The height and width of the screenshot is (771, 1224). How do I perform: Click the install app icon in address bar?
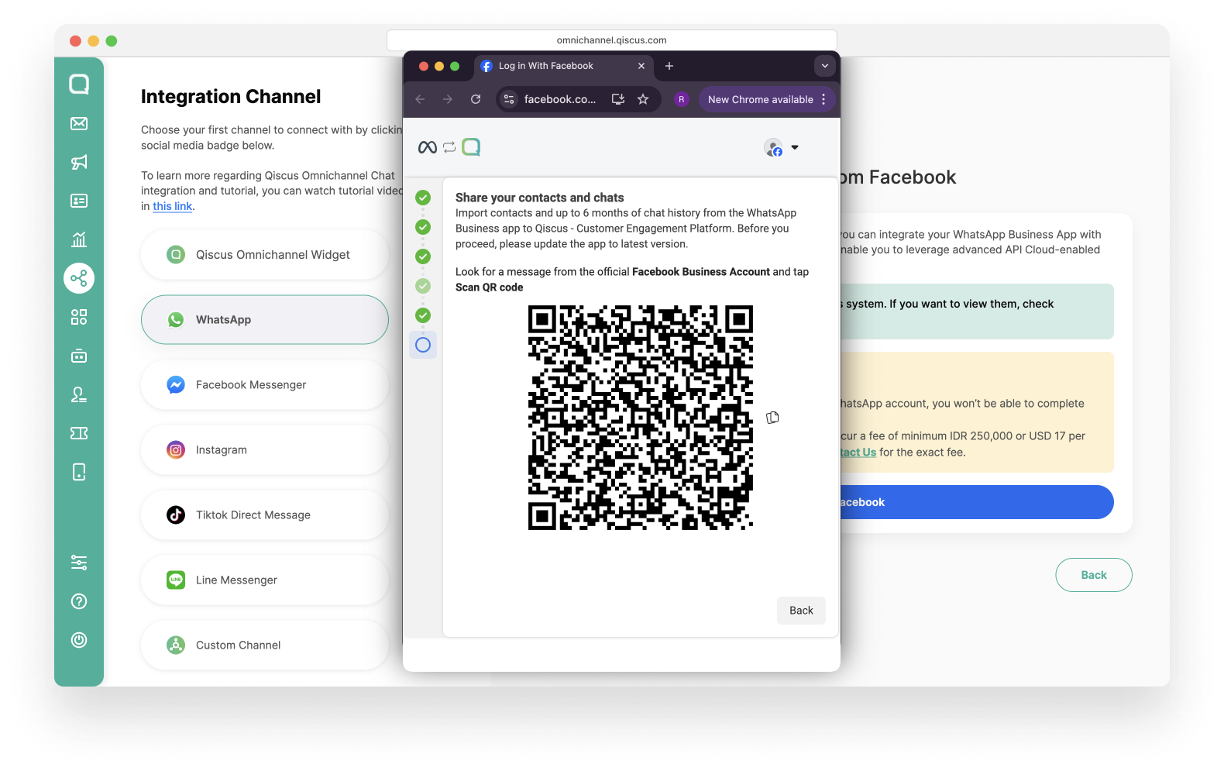click(618, 99)
